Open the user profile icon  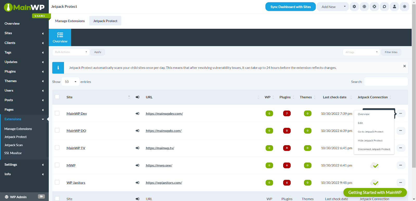click(x=394, y=7)
